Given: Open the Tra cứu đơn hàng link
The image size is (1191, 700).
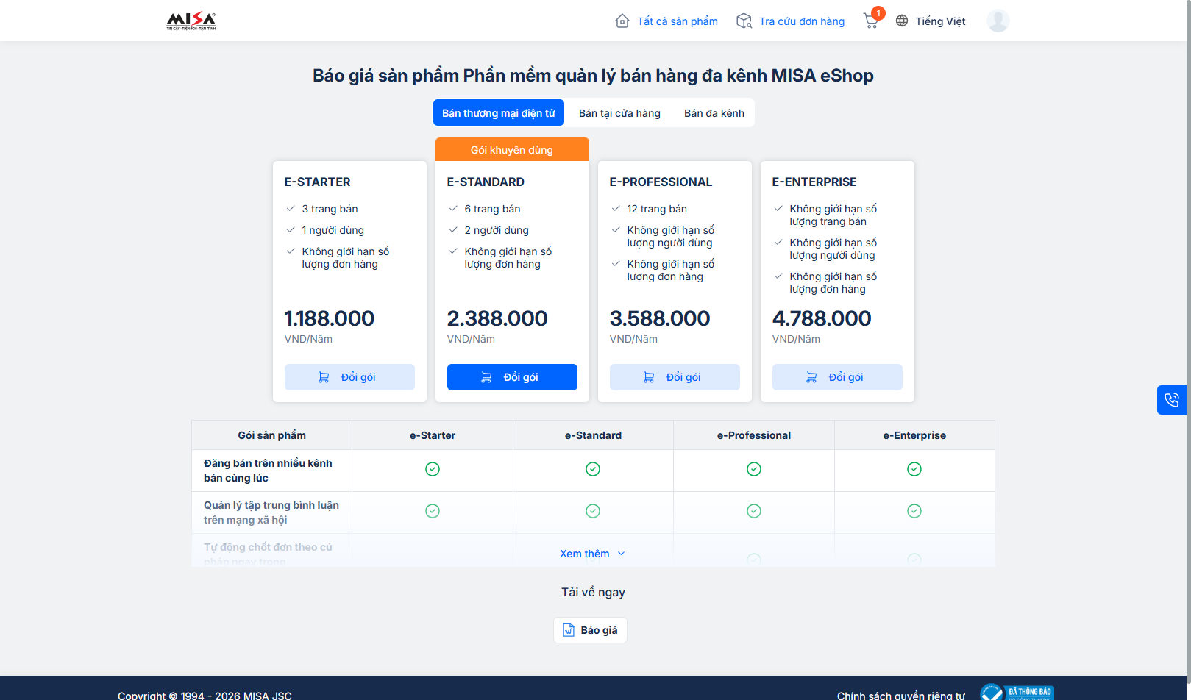Looking at the screenshot, I should point(802,21).
